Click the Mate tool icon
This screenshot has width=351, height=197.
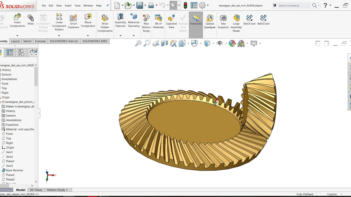pos(31,20)
